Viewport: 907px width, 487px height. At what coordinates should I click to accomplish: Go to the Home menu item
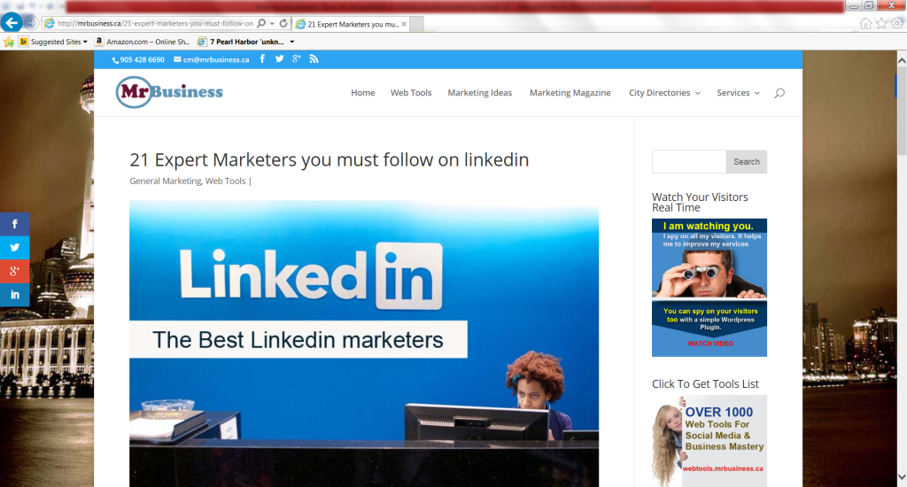click(x=362, y=93)
